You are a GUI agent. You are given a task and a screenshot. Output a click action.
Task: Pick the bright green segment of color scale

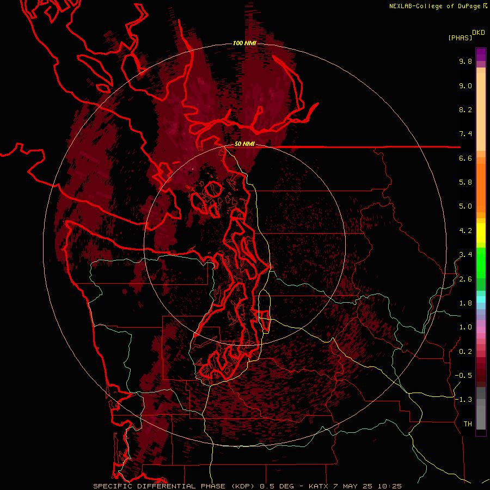point(481,263)
